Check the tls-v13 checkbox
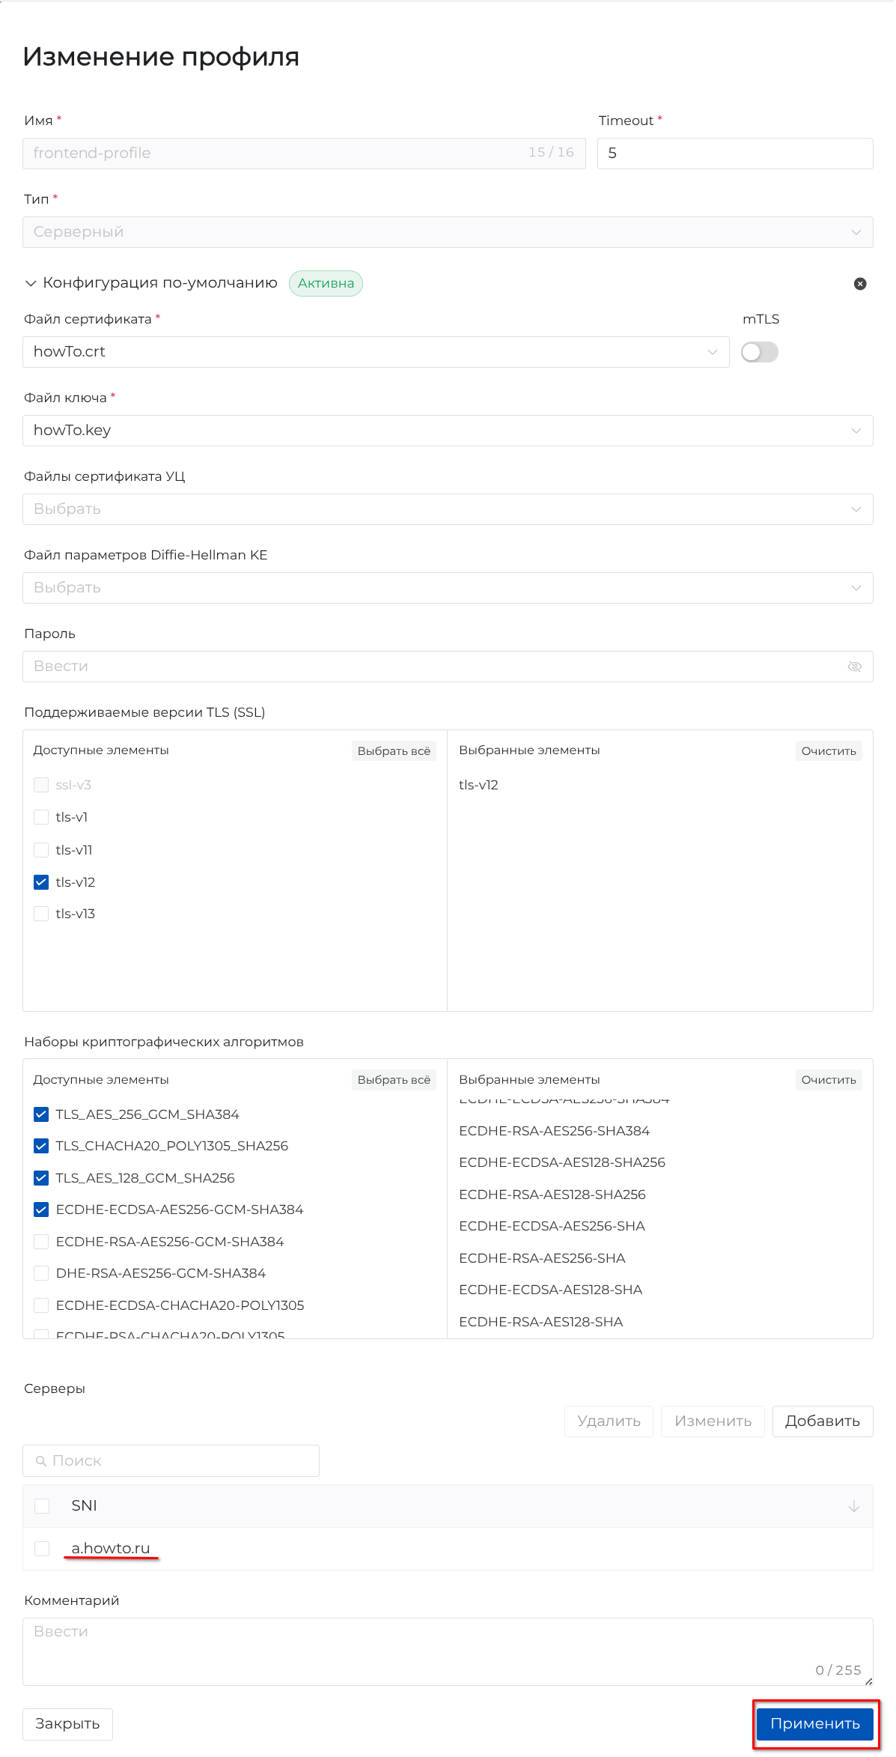The height and width of the screenshot is (1757, 896). (x=41, y=914)
